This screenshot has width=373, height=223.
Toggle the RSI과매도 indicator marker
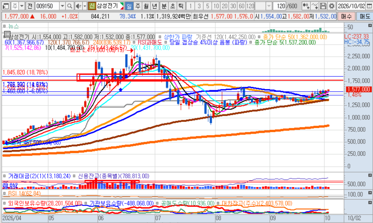click(135, 42)
